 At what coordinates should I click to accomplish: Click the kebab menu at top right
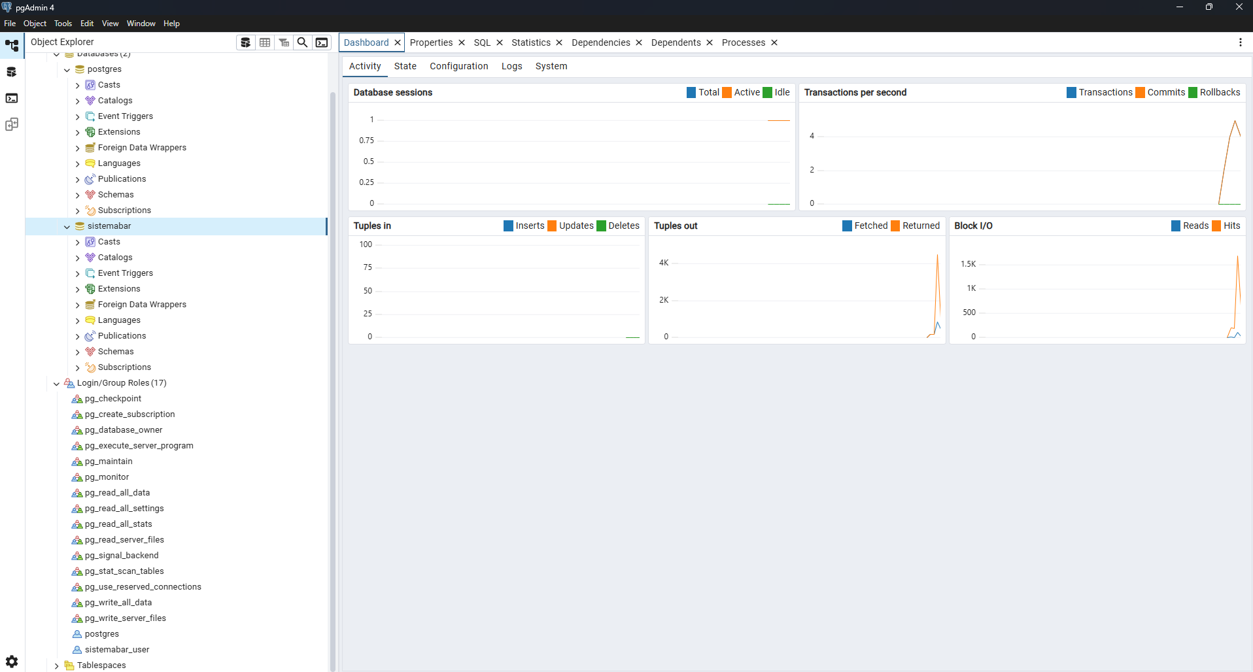tap(1240, 42)
